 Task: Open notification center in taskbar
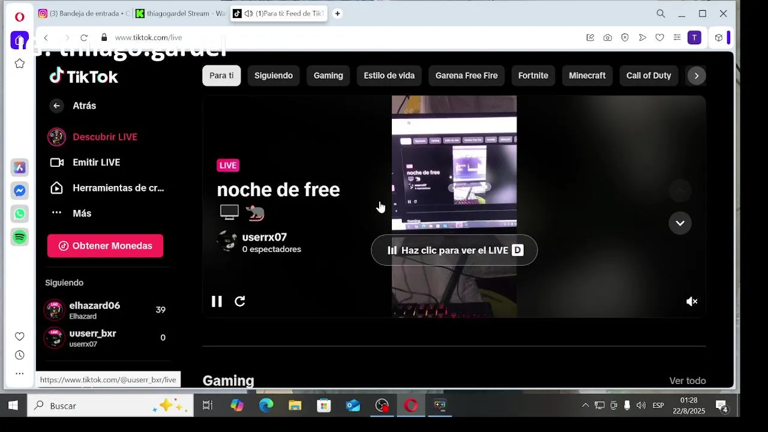(722, 406)
